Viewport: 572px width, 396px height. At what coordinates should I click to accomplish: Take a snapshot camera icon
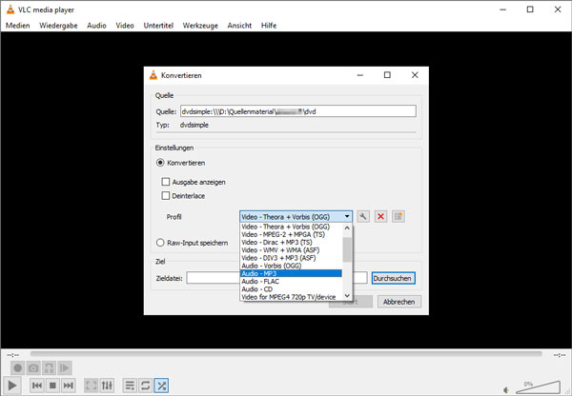tap(33, 368)
